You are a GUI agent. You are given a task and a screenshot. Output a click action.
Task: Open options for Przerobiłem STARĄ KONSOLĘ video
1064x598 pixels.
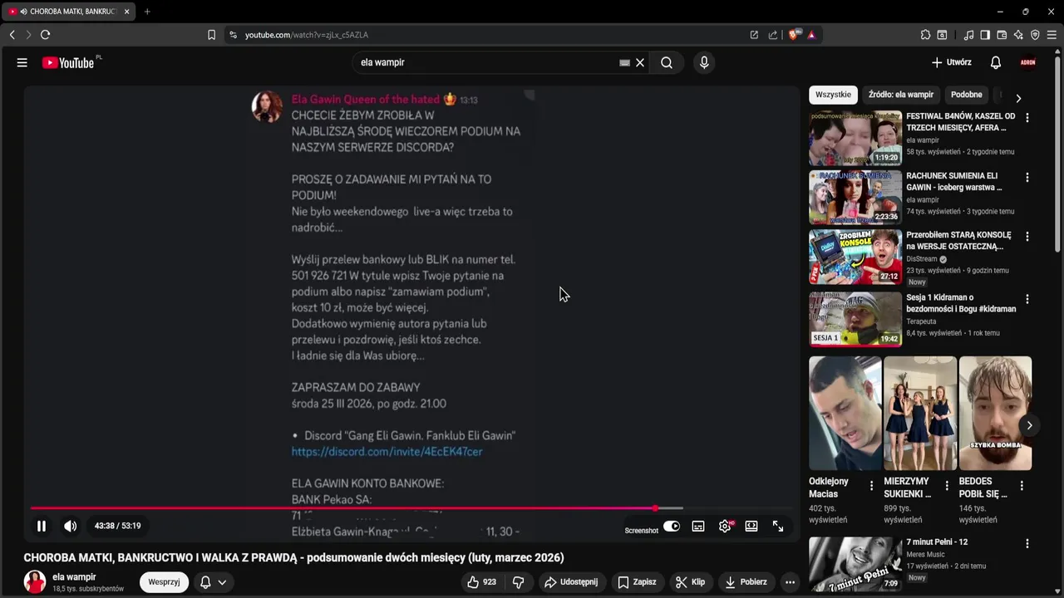tap(1027, 237)
